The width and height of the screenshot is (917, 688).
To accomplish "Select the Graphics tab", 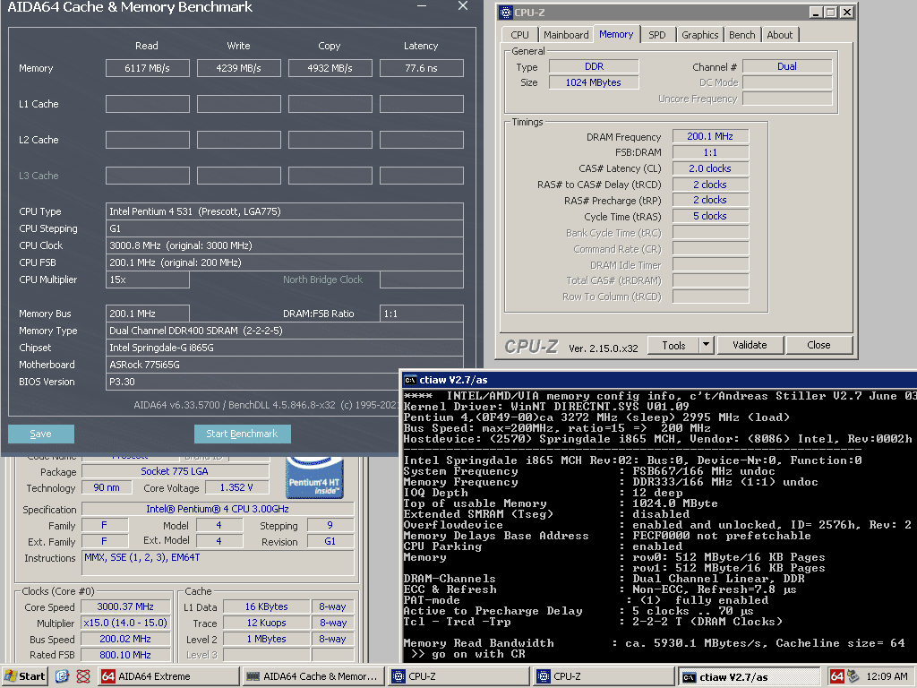I will pyautogui.click(x=699, y=35).
